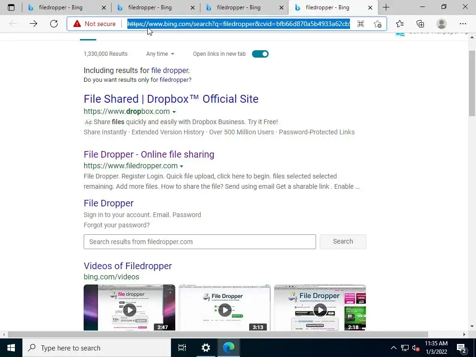The width and height of the screenshot is (476, 357).
Task: Open Settings from the taskbar
Action: [205, 348]
